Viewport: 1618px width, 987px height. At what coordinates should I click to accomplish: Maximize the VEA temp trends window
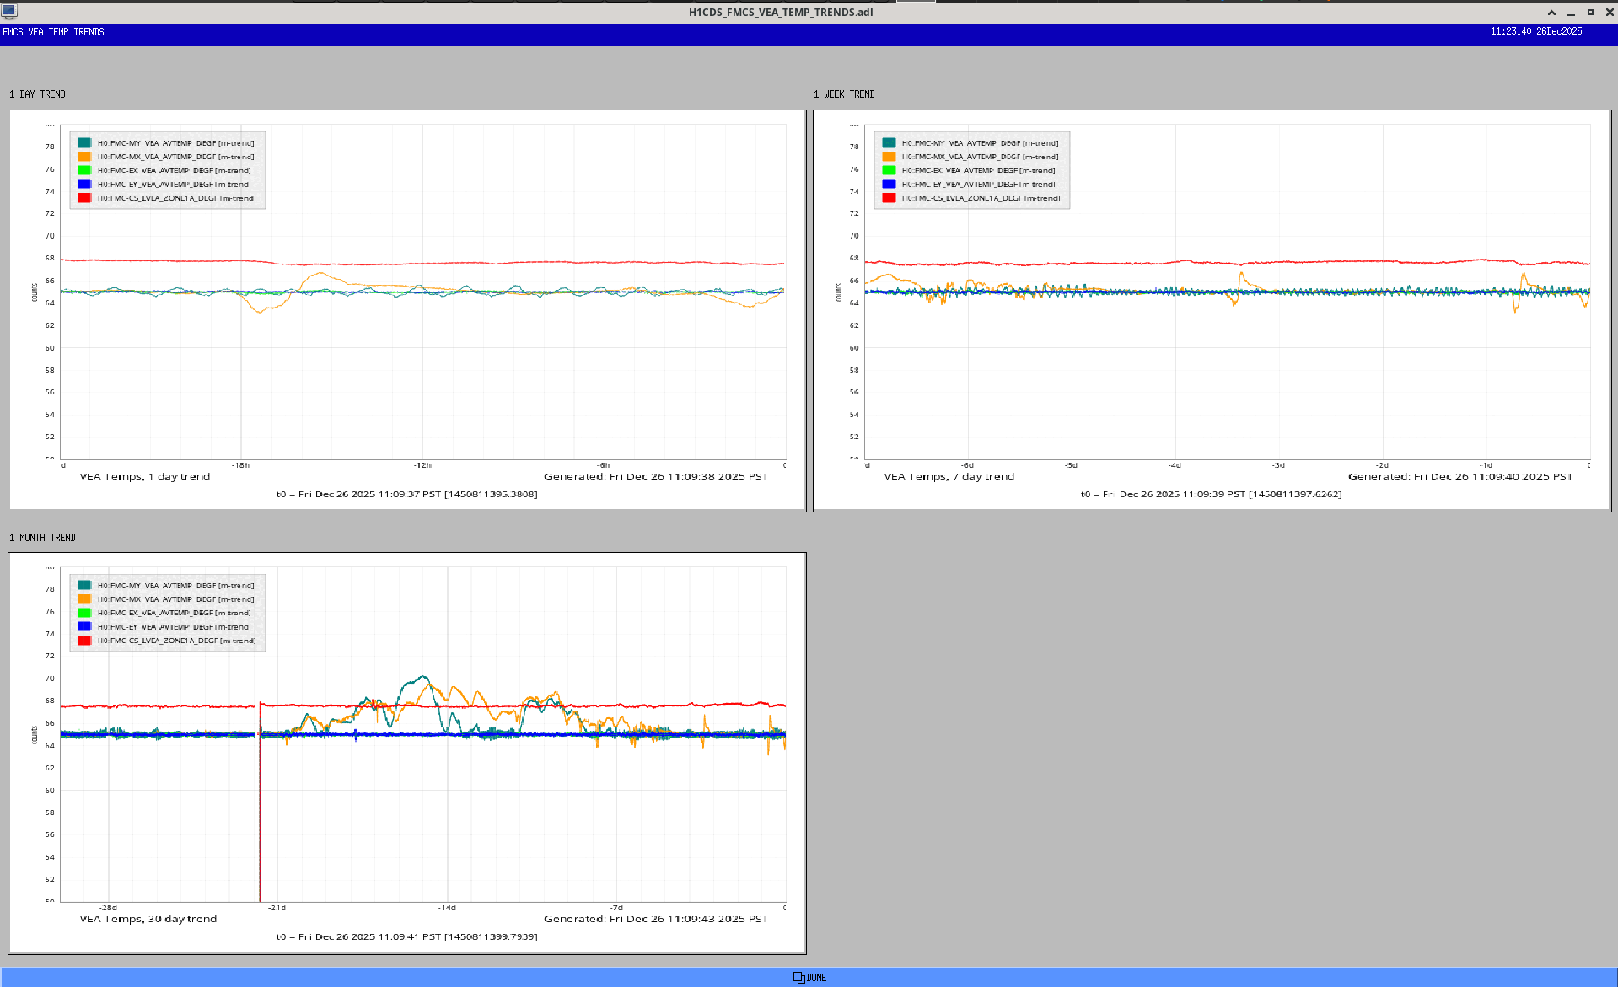point(1590,13)
